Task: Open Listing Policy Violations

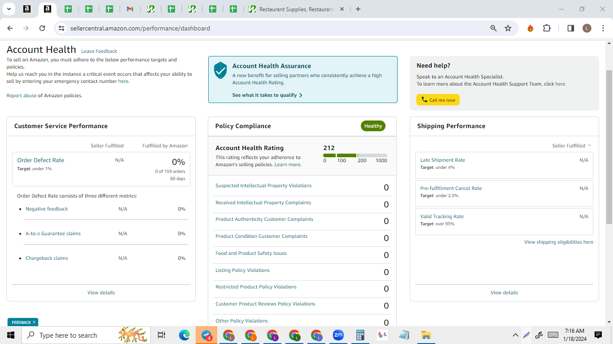Action: (242, 270)
